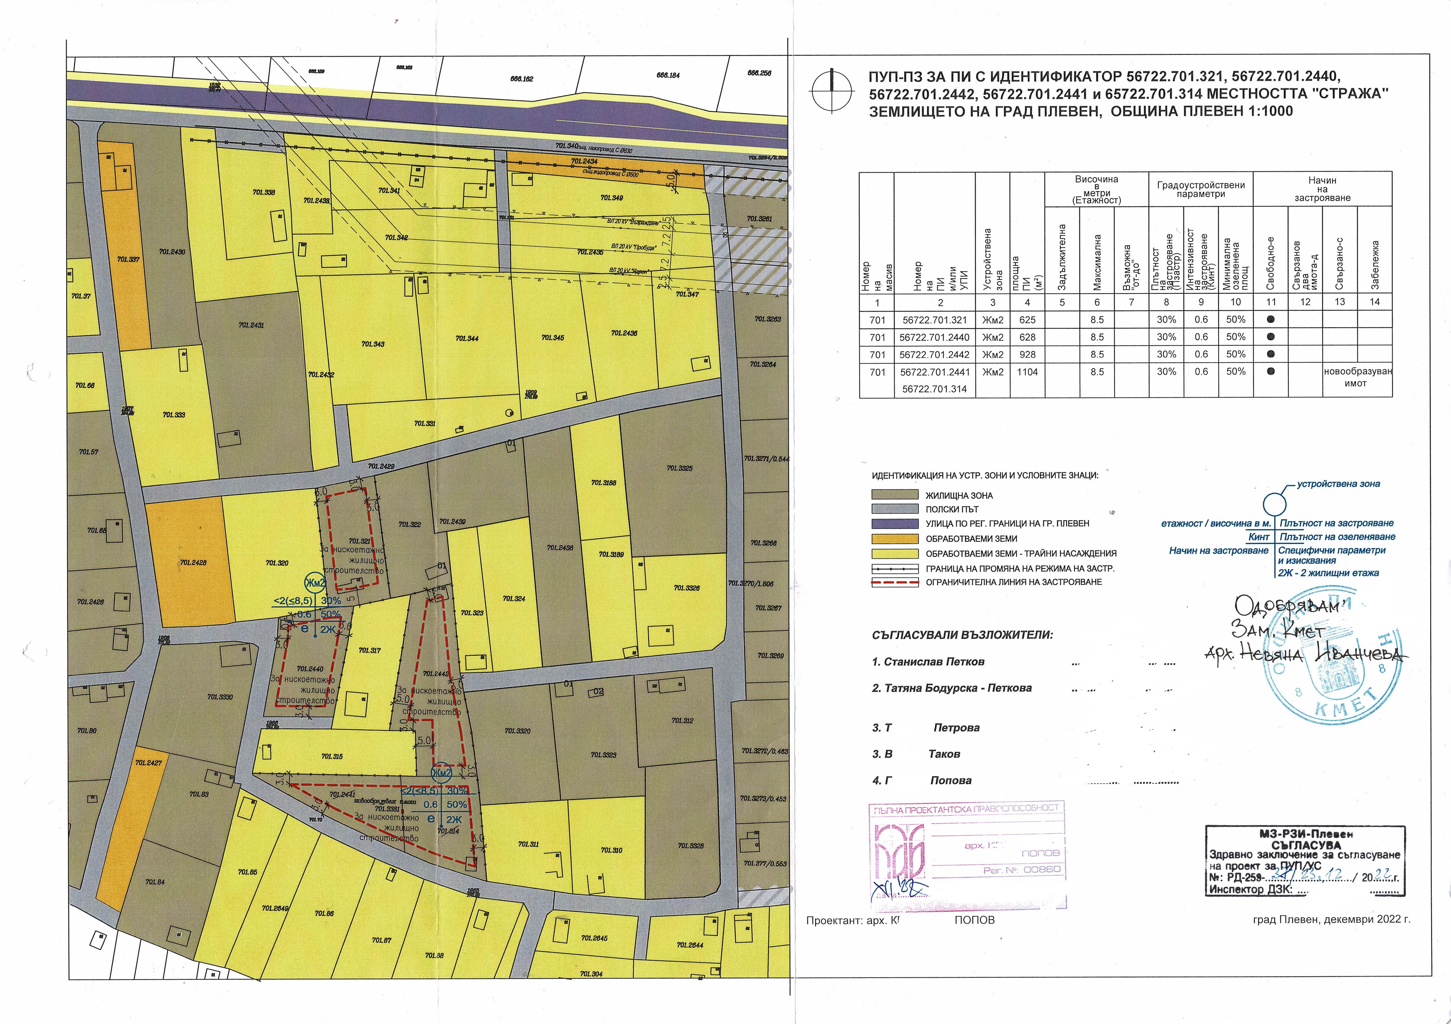
Task: Click the parcel label 701.3320 on the map
Action: (x=517, y=731)
